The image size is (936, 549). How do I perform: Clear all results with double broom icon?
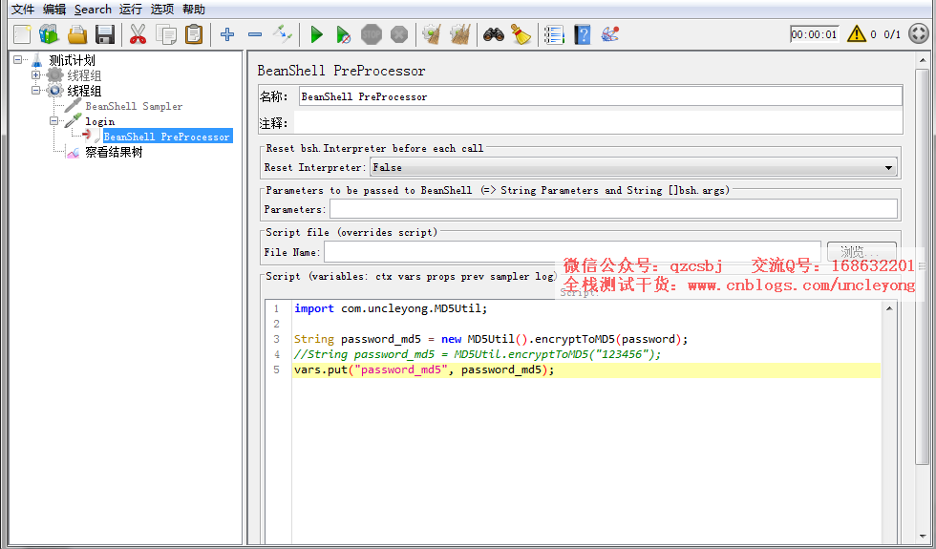(x=459, y=34)
